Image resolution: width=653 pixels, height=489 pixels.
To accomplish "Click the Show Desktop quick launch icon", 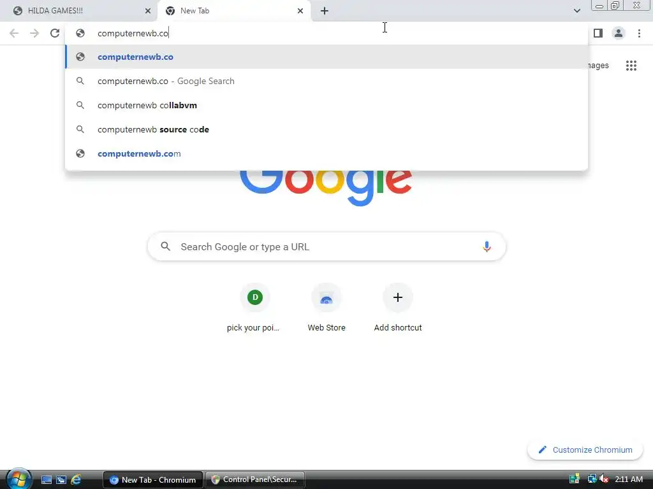I will (x=46, y=480).
